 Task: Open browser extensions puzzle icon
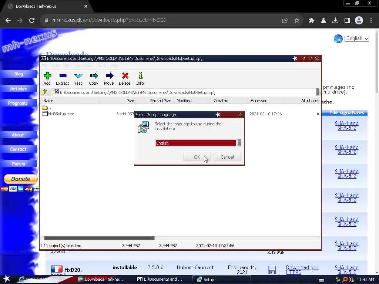[x=312, y=20]
